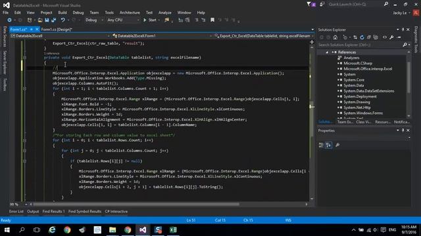Close the Form1.cs tab
This screenshot has width=421, height=236.
click(37, 29)
